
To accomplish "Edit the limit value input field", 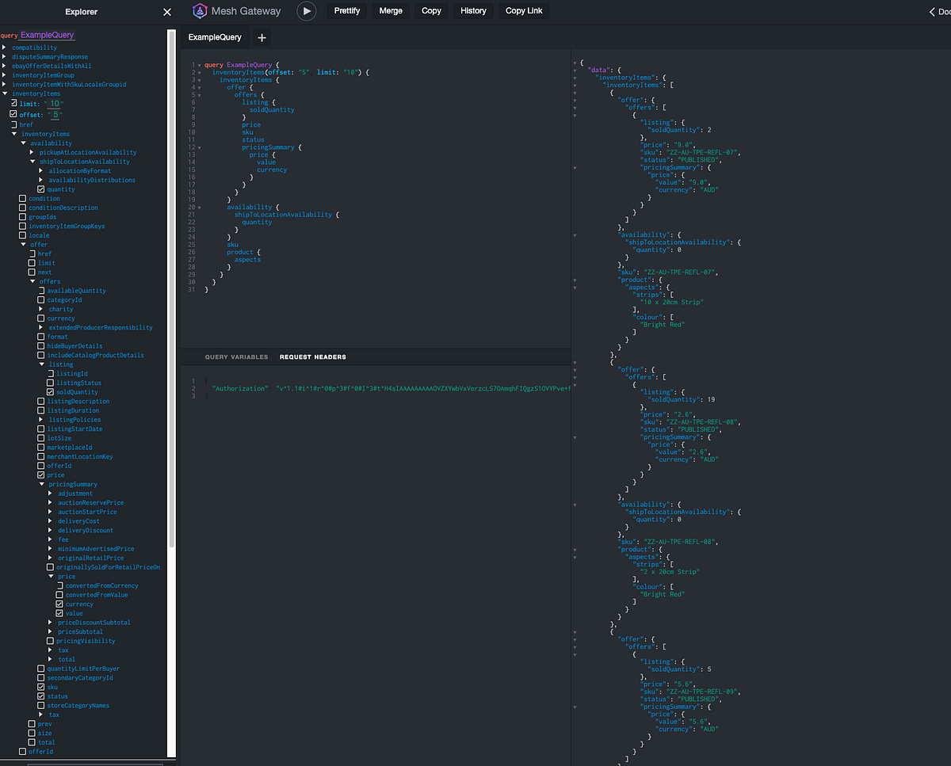I will pos(53,104).
